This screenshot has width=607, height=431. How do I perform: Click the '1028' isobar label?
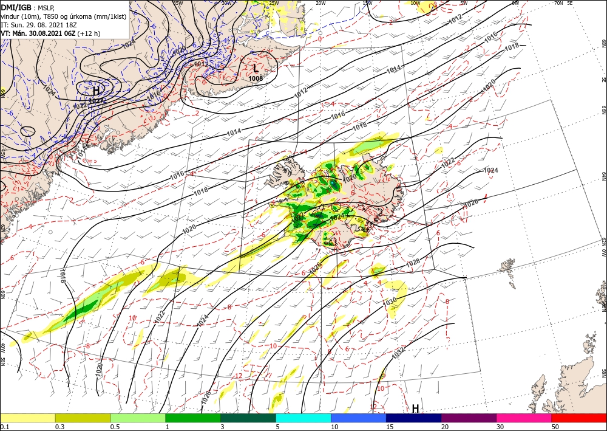pyautogui.click(x=413, y=264)
